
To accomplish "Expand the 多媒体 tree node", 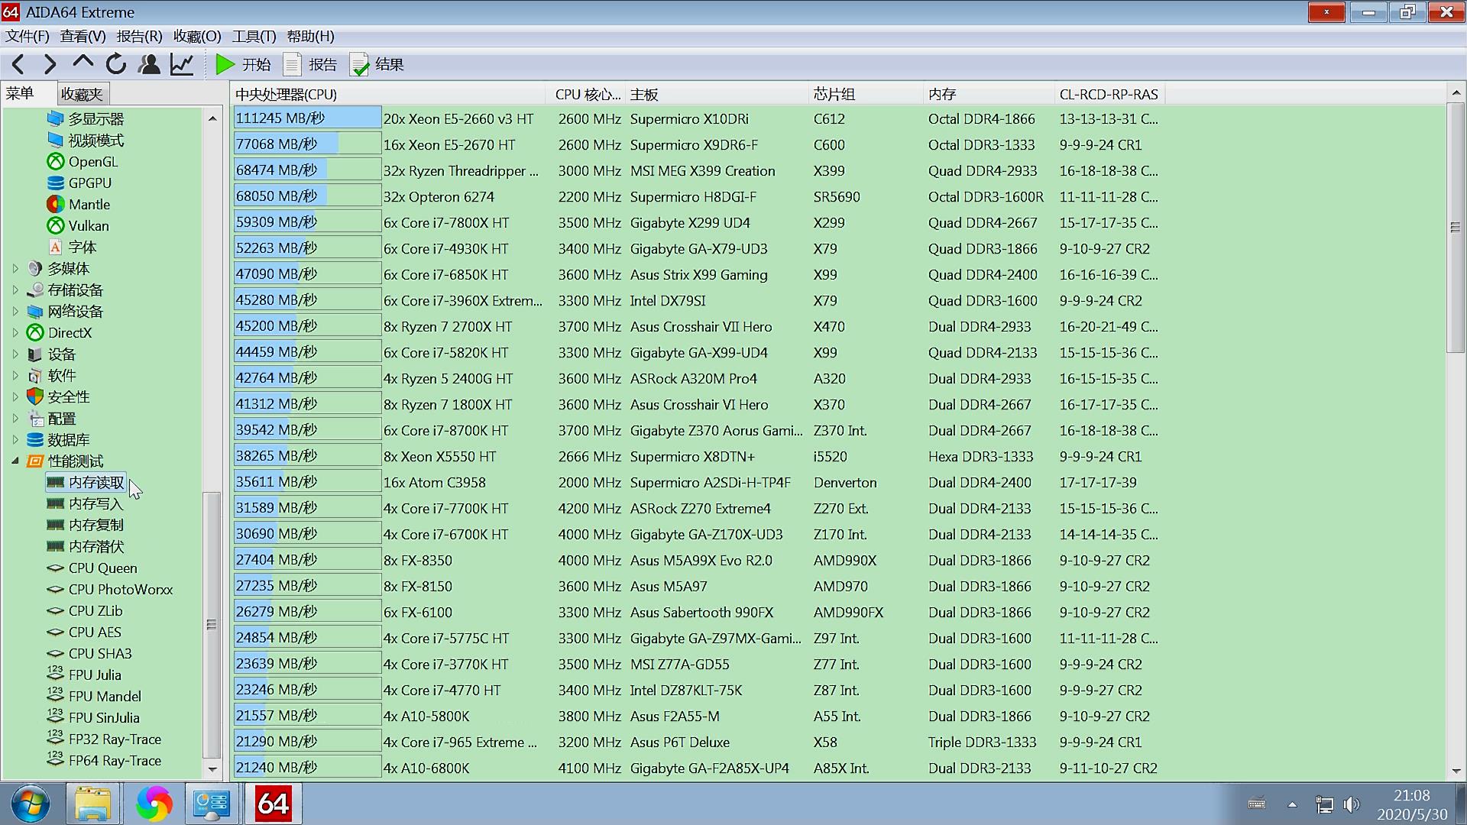I will [15, 268].
